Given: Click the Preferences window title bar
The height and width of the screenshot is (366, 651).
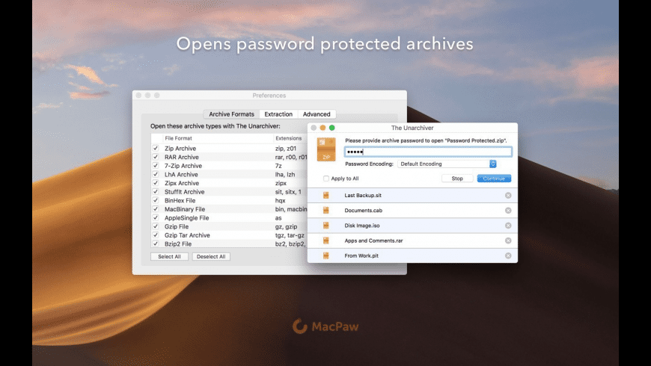Looking at the screenshot, I should (269, 96).
